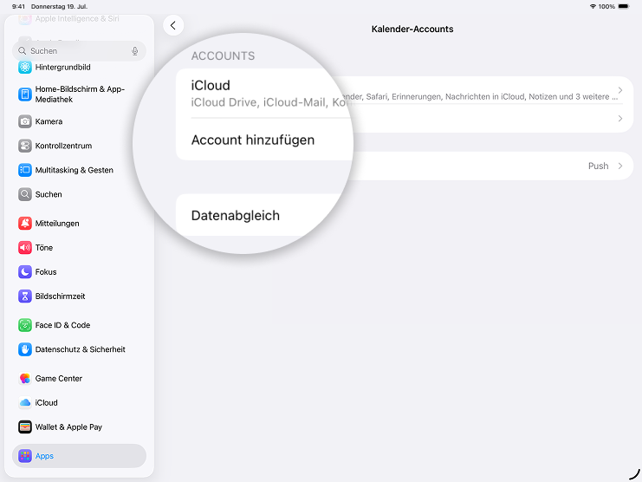This screenshot has width=642, height=482.
Task: Tap Account hinzufügen
Action: (252, 140)
